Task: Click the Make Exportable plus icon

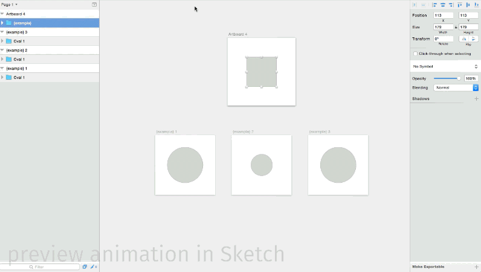Action: coord(476,266)
